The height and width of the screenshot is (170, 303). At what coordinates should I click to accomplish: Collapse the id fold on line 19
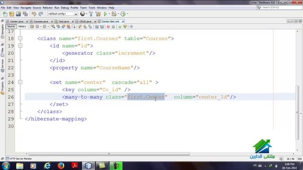[20, 46]
